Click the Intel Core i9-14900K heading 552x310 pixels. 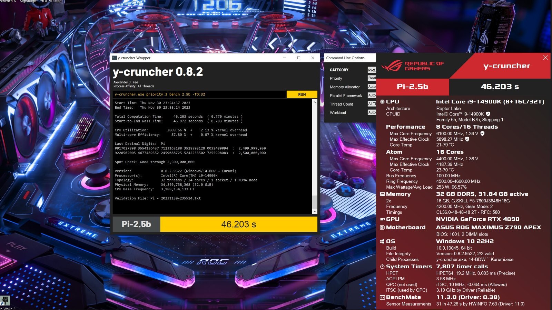coord(490,102)
